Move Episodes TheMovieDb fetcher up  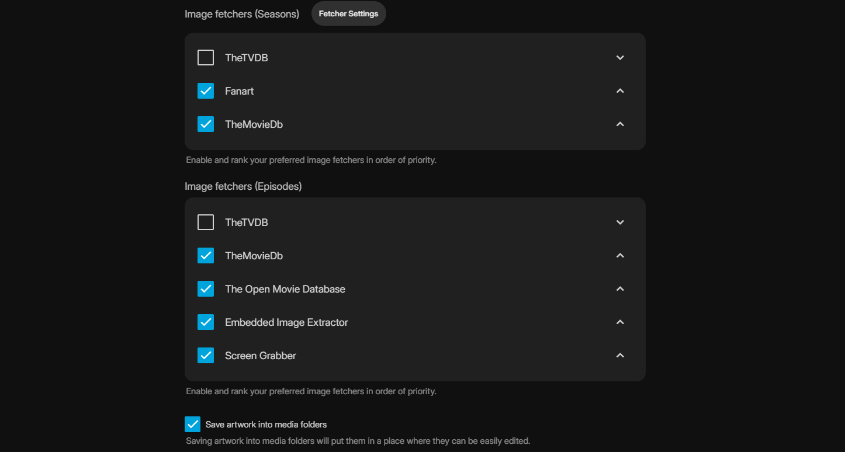pyautogui.click(x=620, y=256)
